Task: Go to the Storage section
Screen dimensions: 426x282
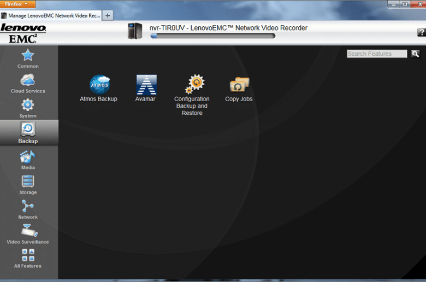Action: [28, 185]
